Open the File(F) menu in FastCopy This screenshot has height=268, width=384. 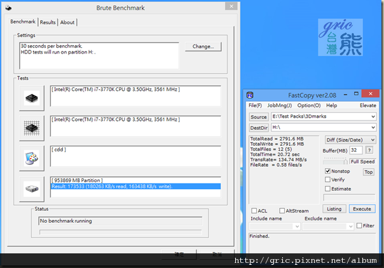tap(255, 106)
